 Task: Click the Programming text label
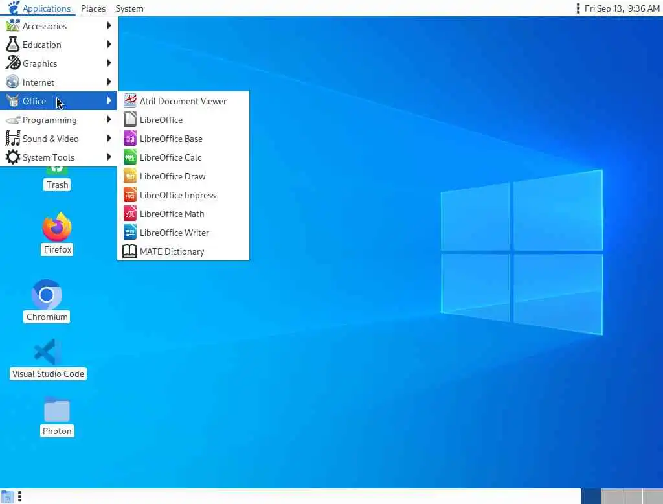[49, 120]
